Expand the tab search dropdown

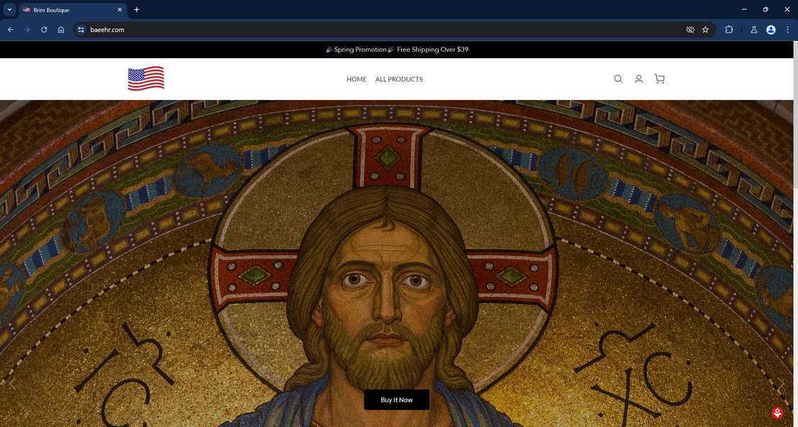pos(9,10)
